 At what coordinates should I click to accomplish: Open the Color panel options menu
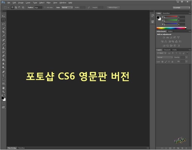(x=190, y=13)
